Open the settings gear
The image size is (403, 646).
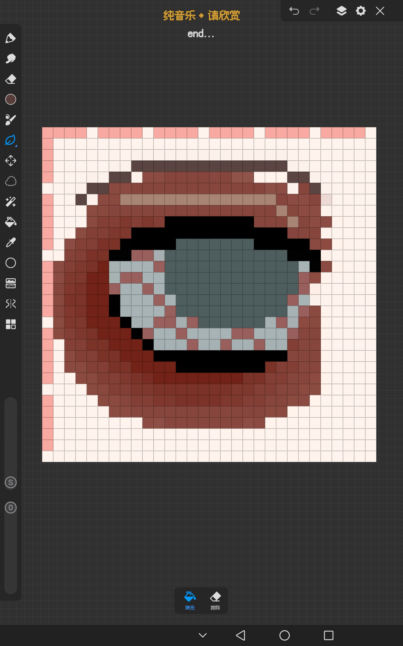tap(361, 11)
